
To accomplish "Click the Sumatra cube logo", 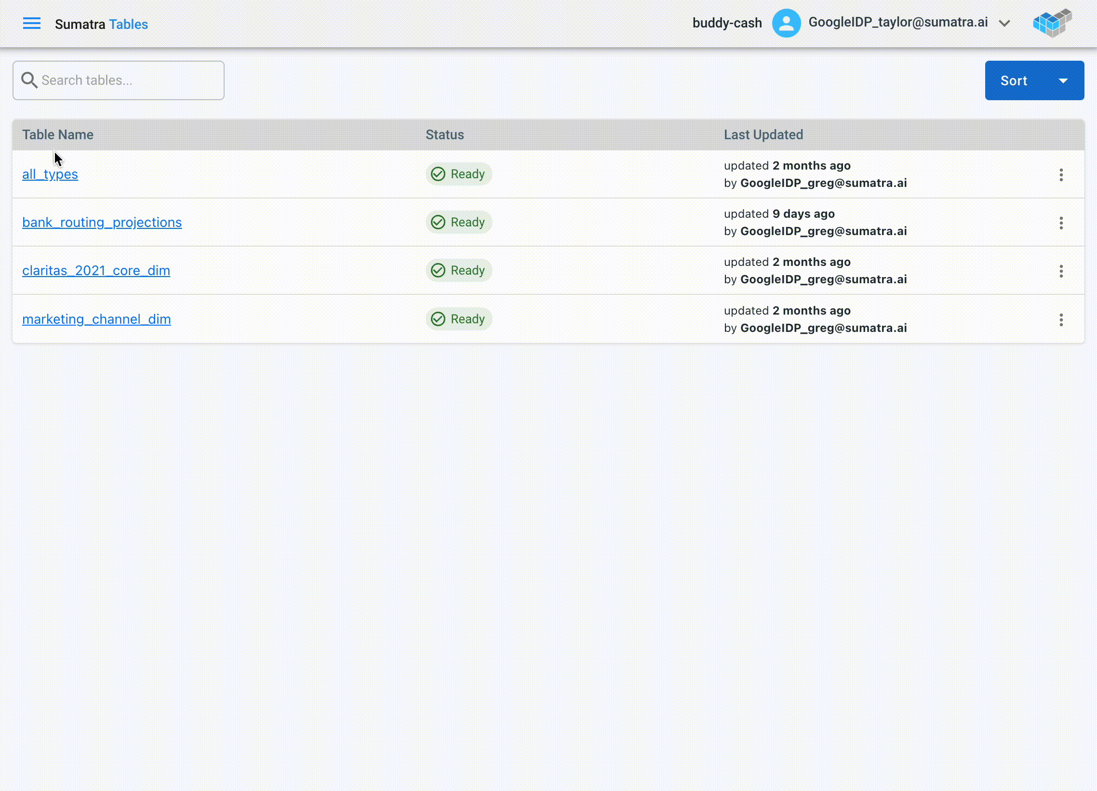I will (x=1052, y=23).
